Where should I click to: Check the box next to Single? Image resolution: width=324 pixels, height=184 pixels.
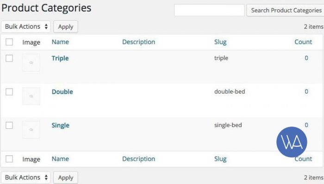(9, 125)
